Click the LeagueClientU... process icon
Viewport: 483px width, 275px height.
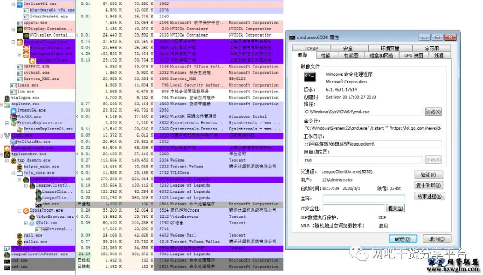[32, 185]
